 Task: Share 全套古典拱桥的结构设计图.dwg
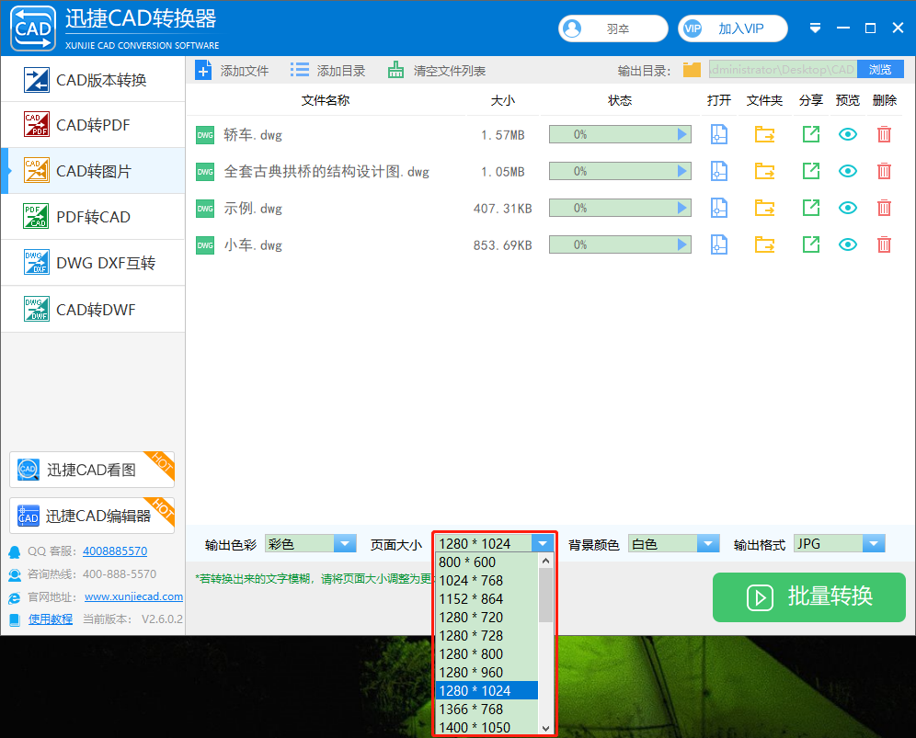(811, 172)
